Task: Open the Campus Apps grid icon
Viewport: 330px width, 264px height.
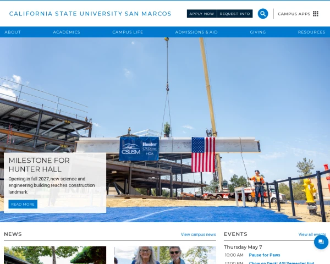Action: click(x=316, y=14)
